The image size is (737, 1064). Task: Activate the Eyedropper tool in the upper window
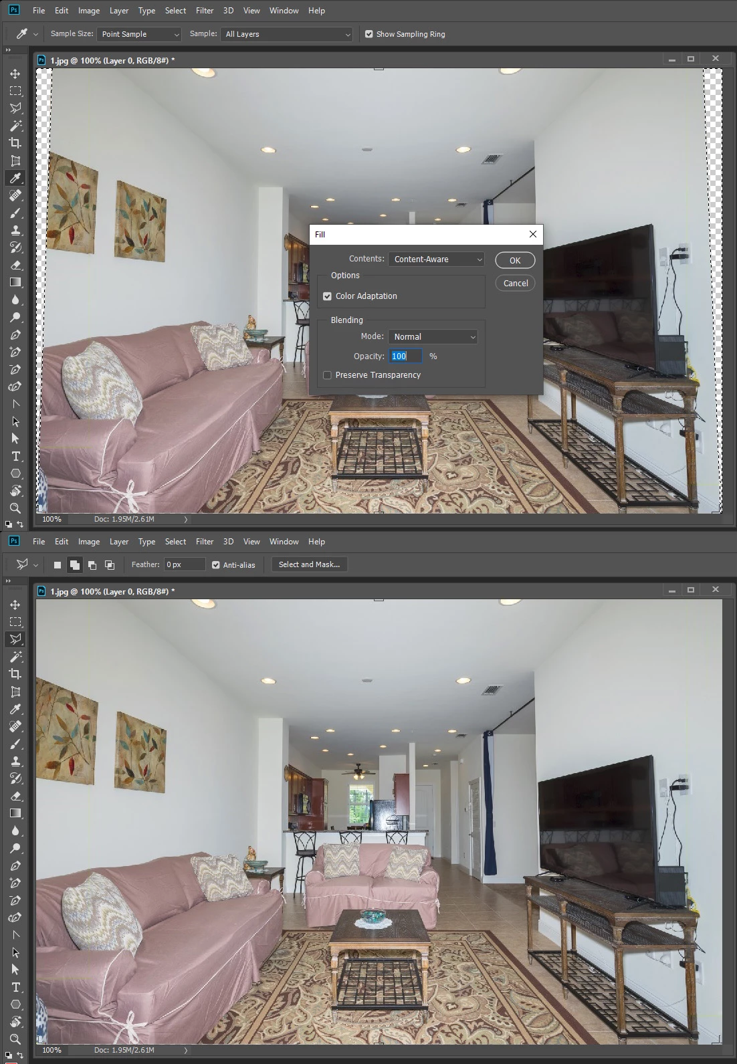click(x=15, y=178)
